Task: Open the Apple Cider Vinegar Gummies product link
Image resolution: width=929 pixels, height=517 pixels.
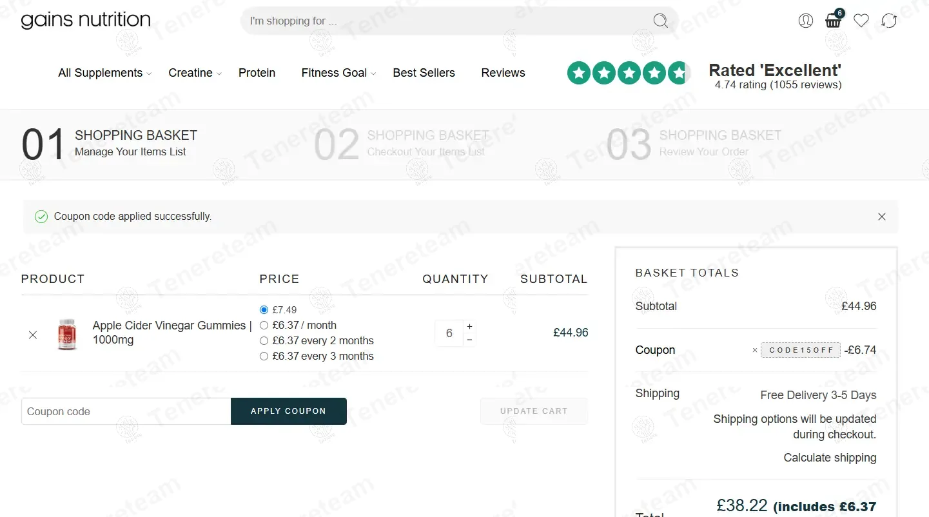Action: 172,333
